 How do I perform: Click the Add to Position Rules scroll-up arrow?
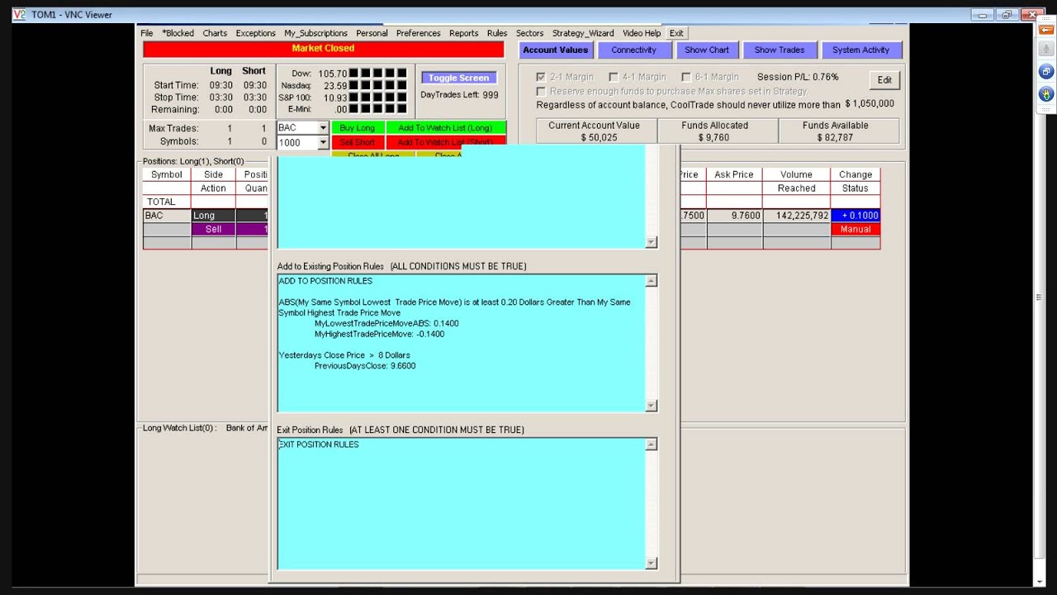tap(652, 281)
